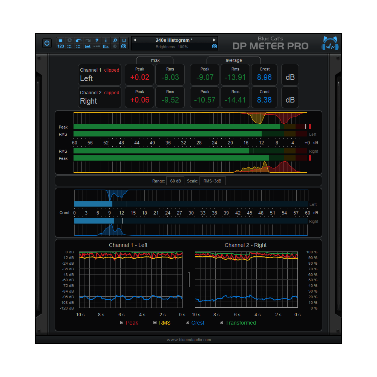
Task: Select the histogram display icon
Action: 88,46
